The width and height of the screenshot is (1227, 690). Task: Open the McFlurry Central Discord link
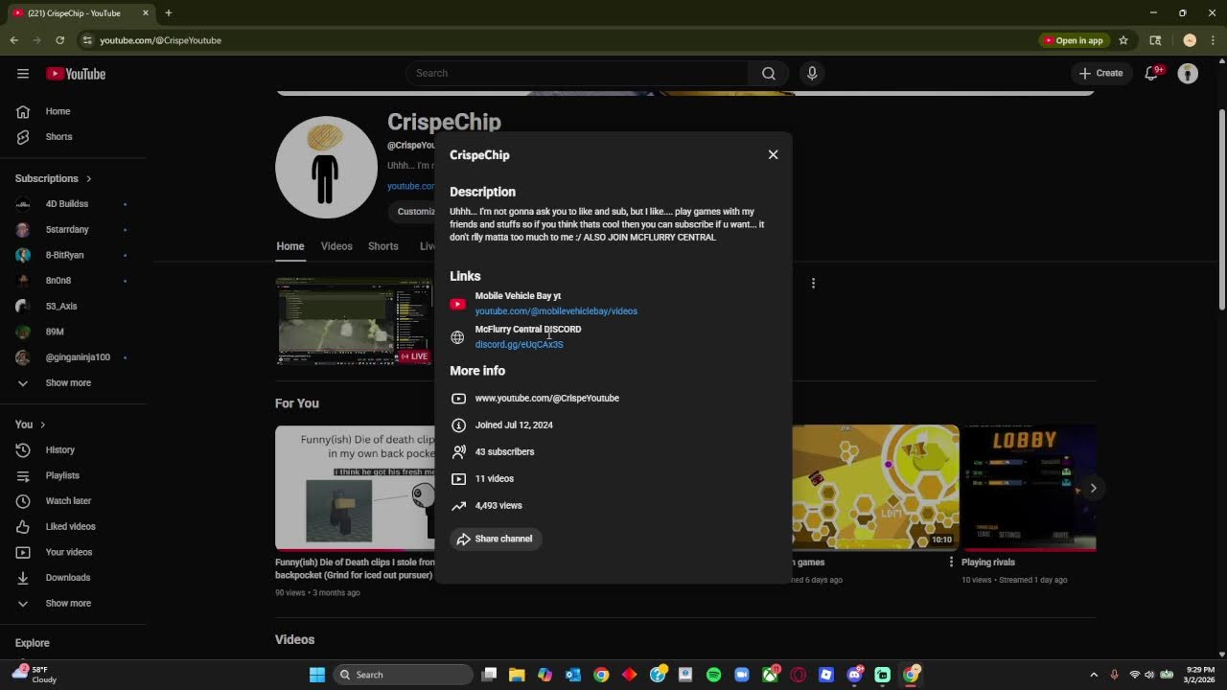tap(519, 345)
